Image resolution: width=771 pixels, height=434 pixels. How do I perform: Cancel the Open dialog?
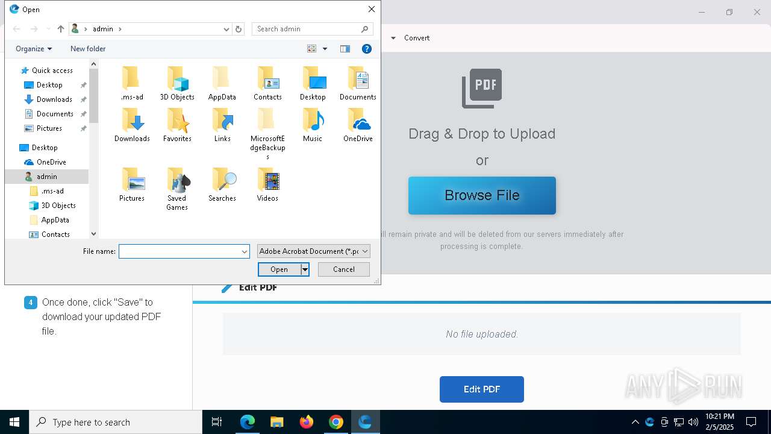(344, 269)
